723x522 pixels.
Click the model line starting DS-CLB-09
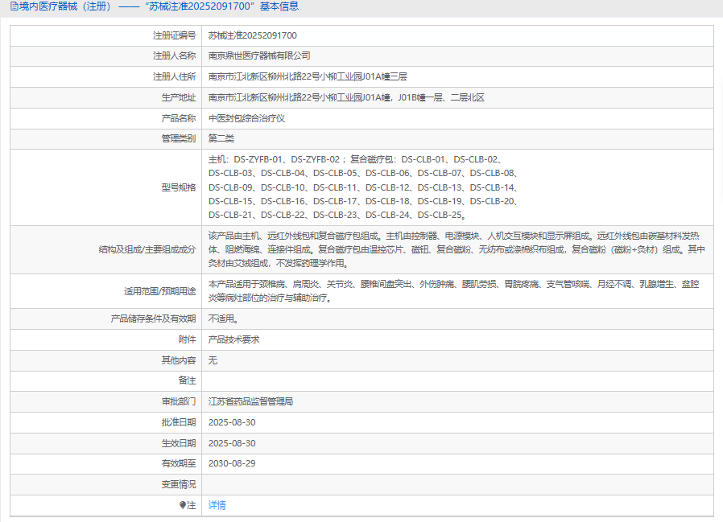pyautogui.click(x=363, y=187)
